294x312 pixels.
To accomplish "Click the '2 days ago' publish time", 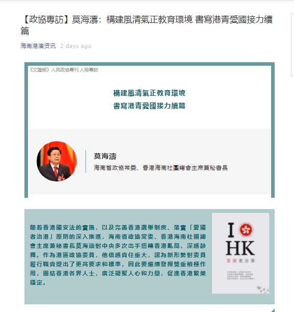I will (76, 46).
